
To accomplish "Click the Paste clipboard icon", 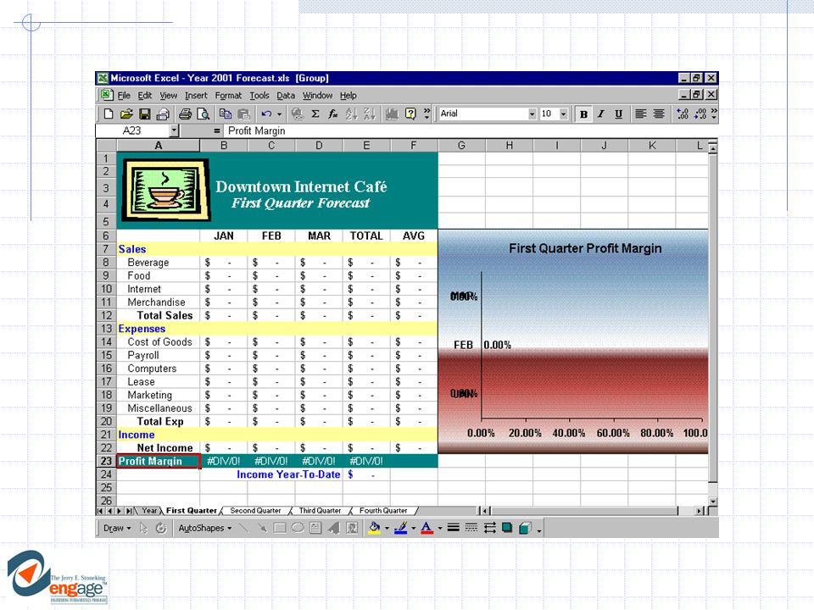I will (243, 114).
